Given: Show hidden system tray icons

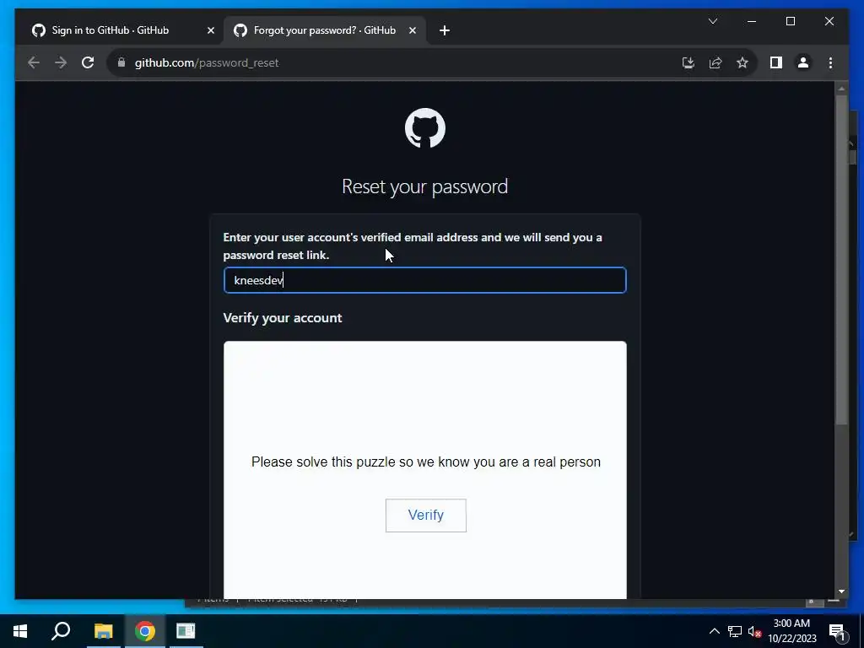Looking at the screenshot, I should click(714, 631).
